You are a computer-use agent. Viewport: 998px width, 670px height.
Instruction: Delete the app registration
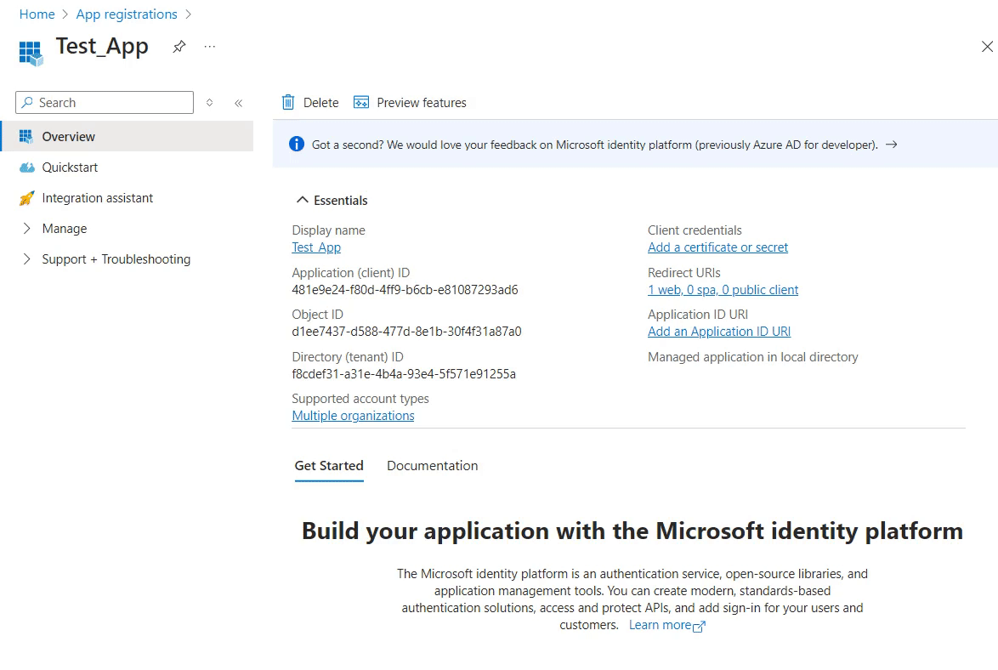point(310,103)
